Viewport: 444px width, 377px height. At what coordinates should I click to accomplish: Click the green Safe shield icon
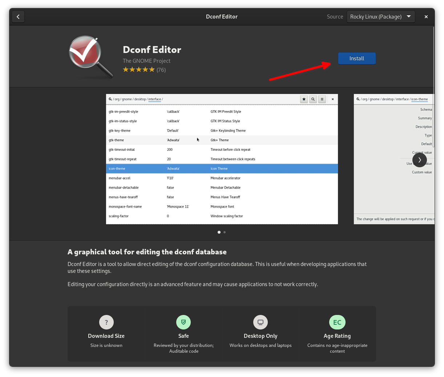tap(183, 322)
